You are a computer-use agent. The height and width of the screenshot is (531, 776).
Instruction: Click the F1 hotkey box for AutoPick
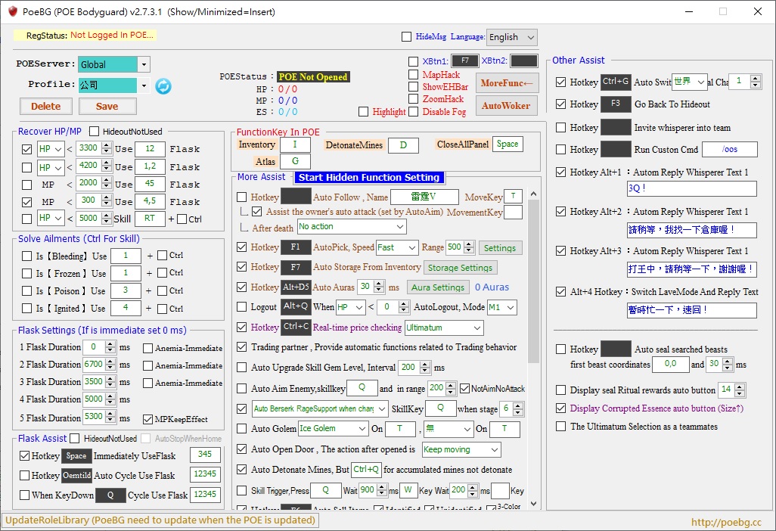coord(296,247)
